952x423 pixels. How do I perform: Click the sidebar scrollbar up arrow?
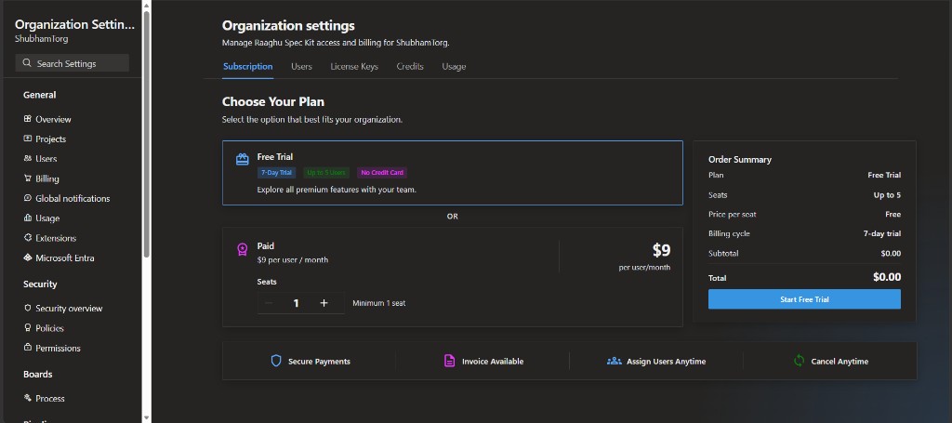point(146,5)
